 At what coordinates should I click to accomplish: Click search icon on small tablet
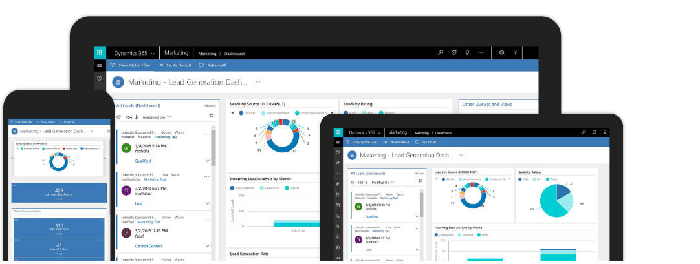pos(584,132)
